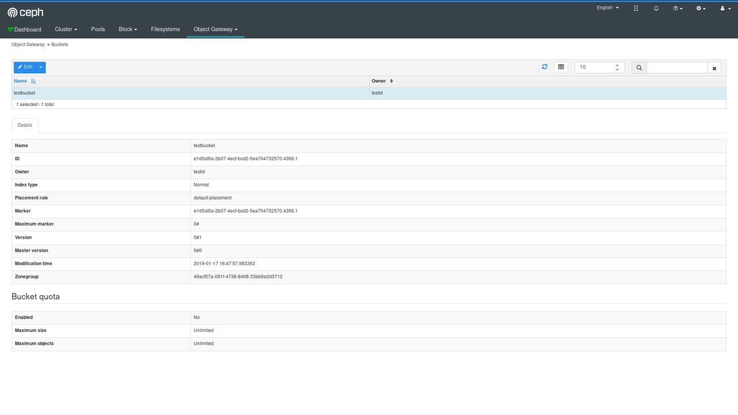Screen dimensions: 738x415
Task: Click the Ceph logo
Action: pos(25,12)
